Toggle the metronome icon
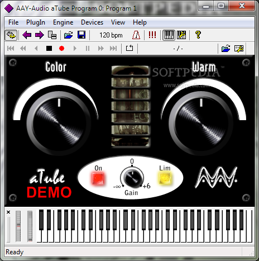 click(x=136, y=35)
